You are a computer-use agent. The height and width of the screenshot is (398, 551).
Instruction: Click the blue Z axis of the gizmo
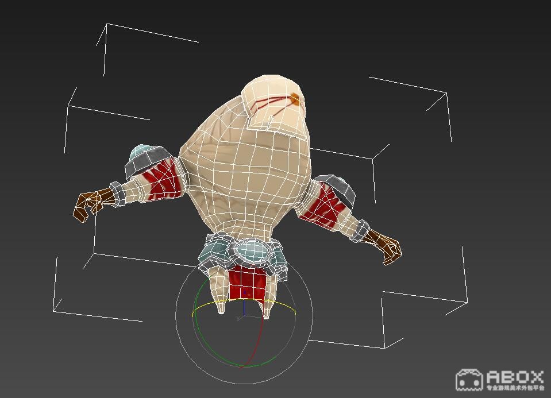pyautogui.click(x=244, y=304)
